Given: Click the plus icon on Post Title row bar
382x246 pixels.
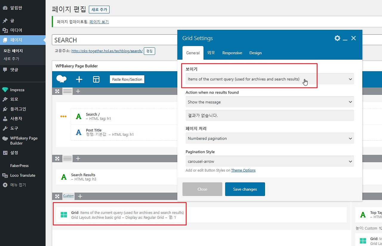Looking at the screenshot, I should pyautogui.click(x=78, y=91).
